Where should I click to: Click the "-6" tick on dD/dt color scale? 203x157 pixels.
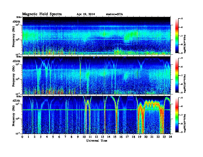click(x=181, y=67)
